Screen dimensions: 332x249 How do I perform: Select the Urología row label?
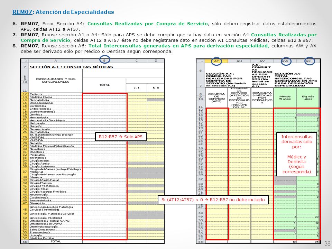pyautogui.click(x=36, y=235)
